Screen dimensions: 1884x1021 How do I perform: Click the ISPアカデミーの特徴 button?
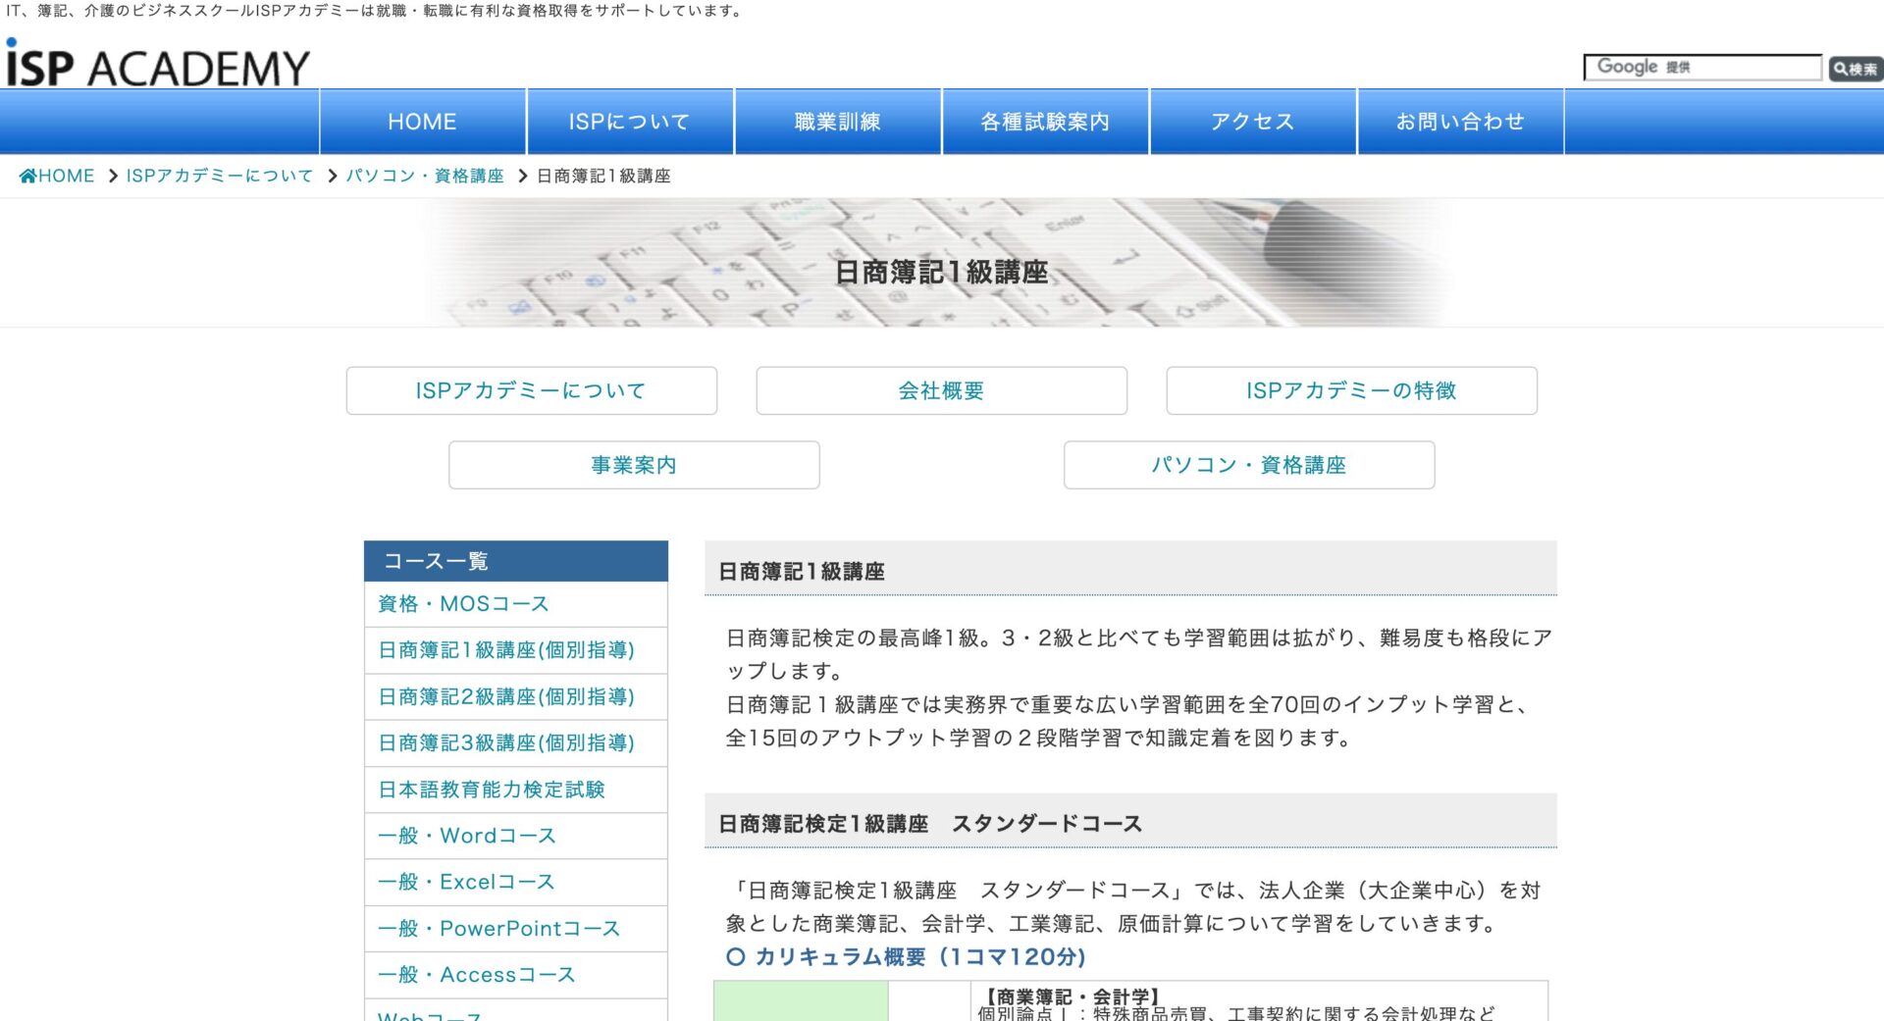[x=1351, y=390]
